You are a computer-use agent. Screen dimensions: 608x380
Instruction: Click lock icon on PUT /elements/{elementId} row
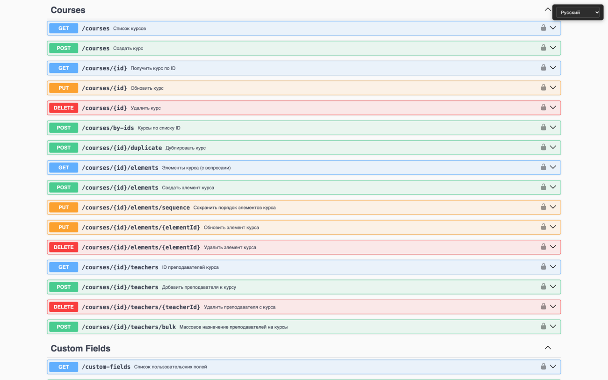pos(543,227)
